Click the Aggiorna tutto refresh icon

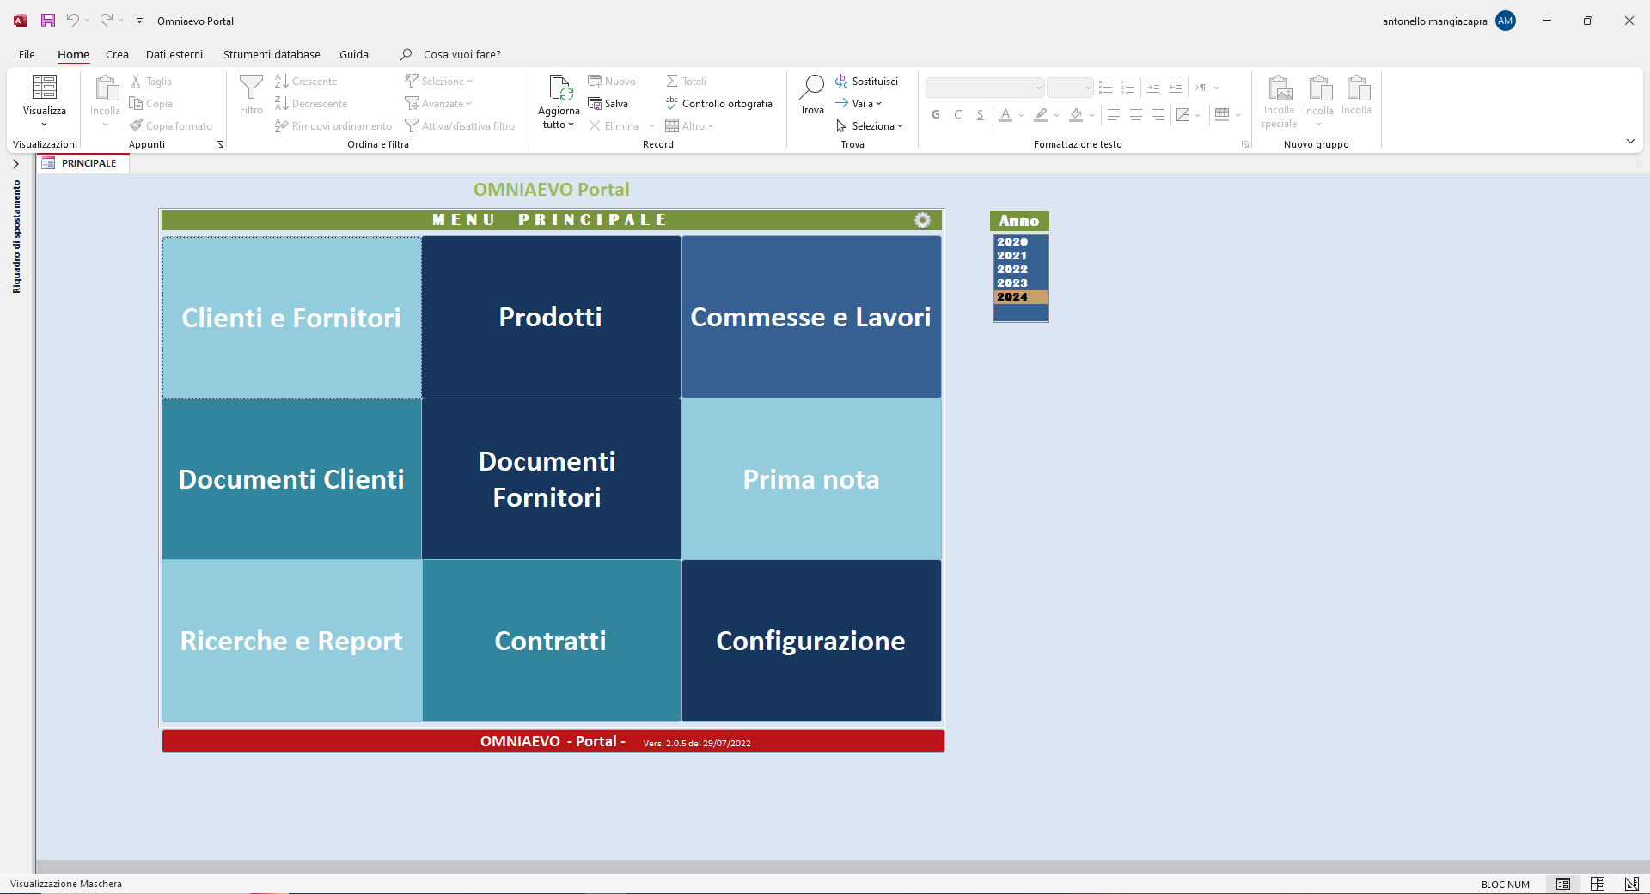560,88
